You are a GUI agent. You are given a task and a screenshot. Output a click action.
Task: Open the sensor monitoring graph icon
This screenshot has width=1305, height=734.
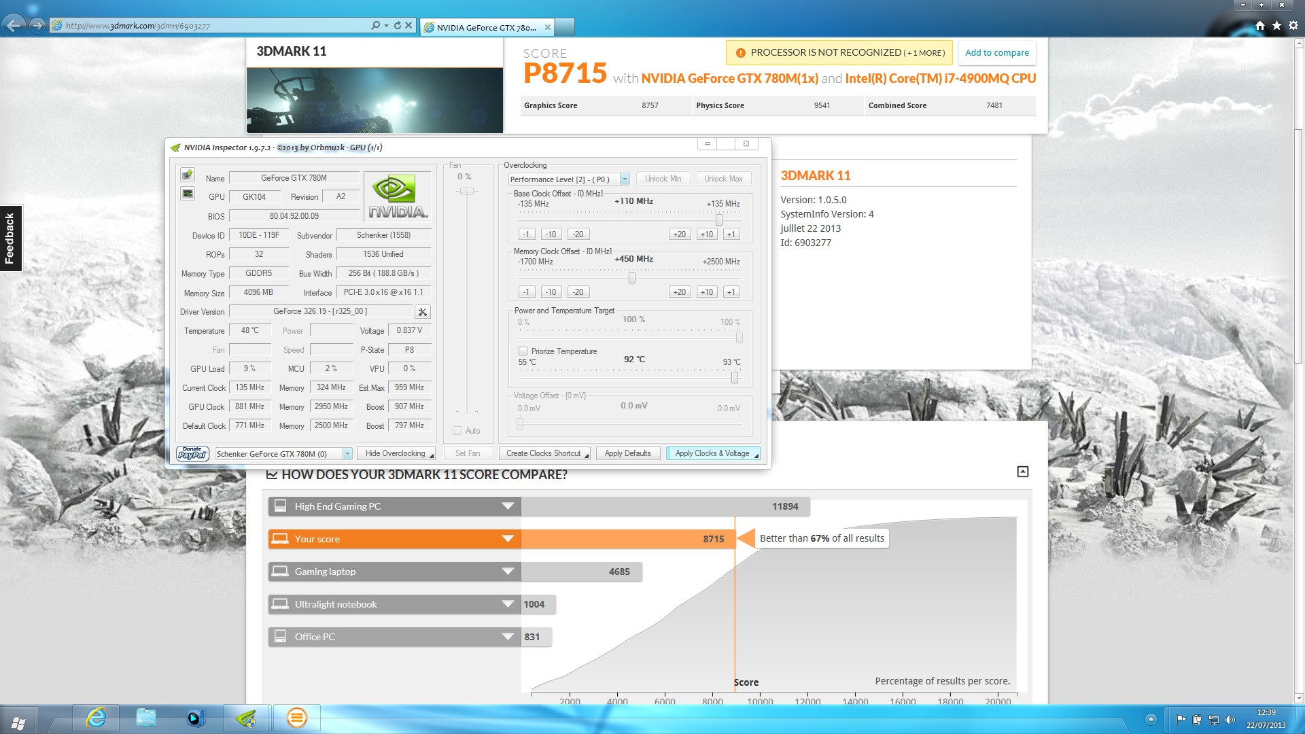(x=188, y=194)
